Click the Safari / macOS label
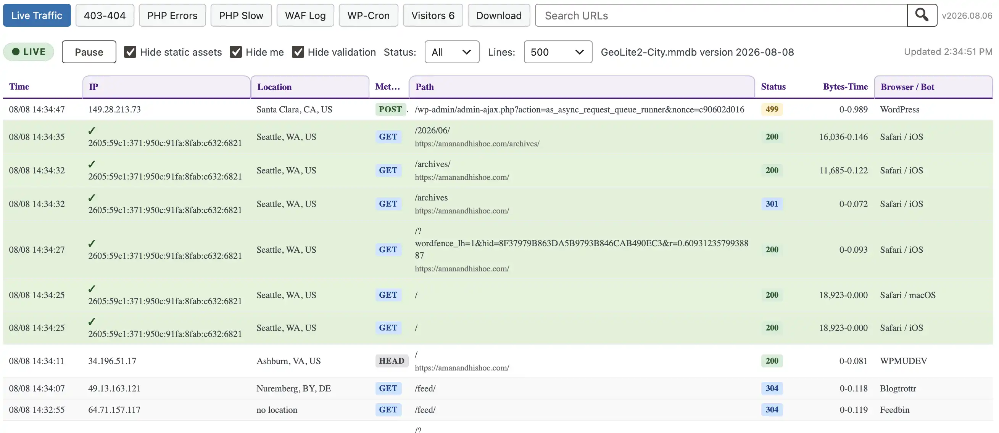The height and width of the screenshot is (433, 999). click(907, 295)
